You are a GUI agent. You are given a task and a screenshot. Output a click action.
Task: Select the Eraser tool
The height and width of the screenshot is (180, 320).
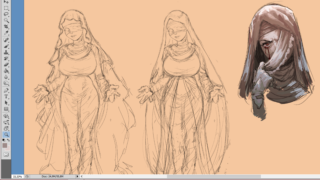pos(6,65)
